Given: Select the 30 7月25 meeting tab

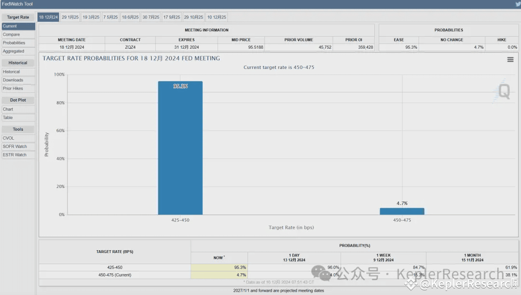Looking at the screenshot, I should pyautogui.click(x=151, y=17).
